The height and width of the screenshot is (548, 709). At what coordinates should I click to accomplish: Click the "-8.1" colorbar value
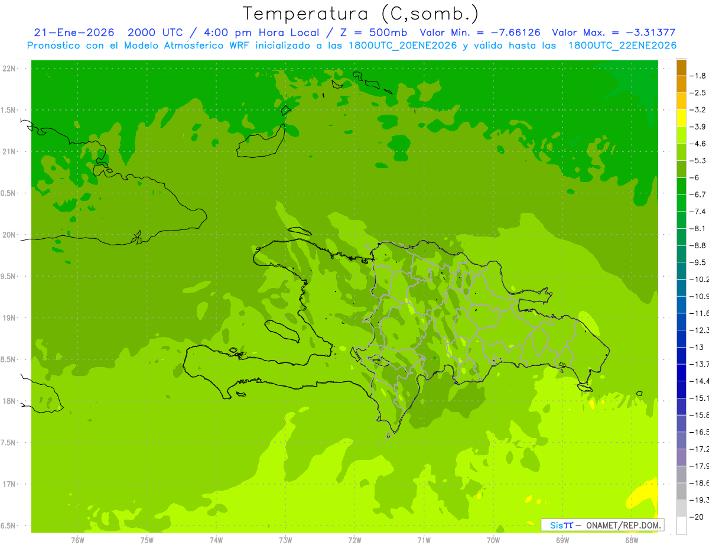coord(698,228)
